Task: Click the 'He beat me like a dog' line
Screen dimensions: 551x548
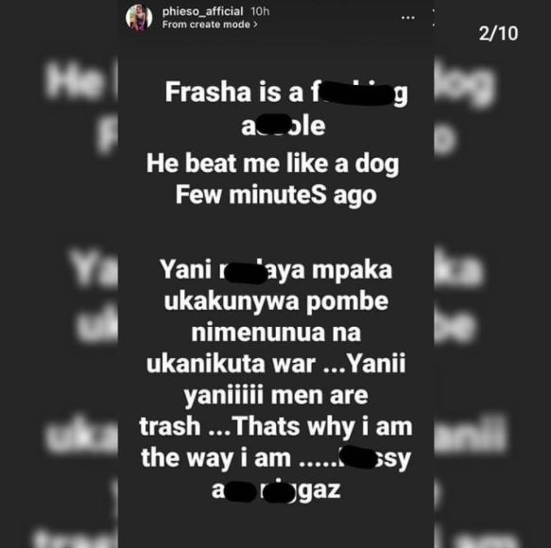Action: tap(273, 164)
